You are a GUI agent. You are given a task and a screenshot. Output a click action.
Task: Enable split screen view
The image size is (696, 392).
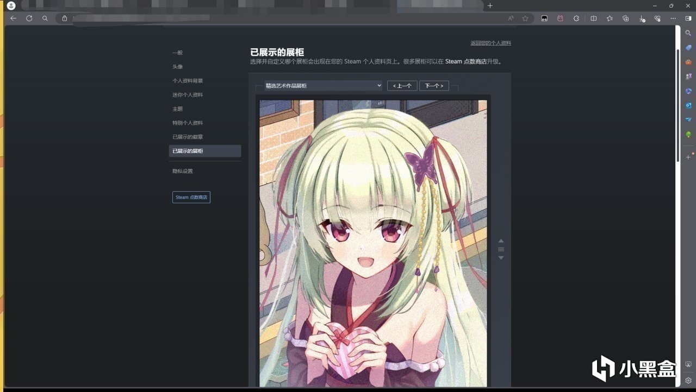click(594, 18)
